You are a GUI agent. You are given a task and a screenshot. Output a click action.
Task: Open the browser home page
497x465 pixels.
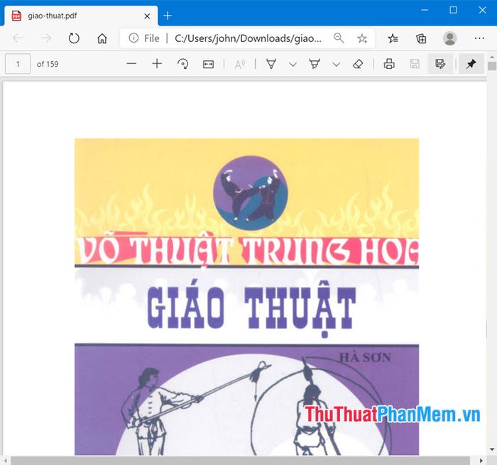102,38
